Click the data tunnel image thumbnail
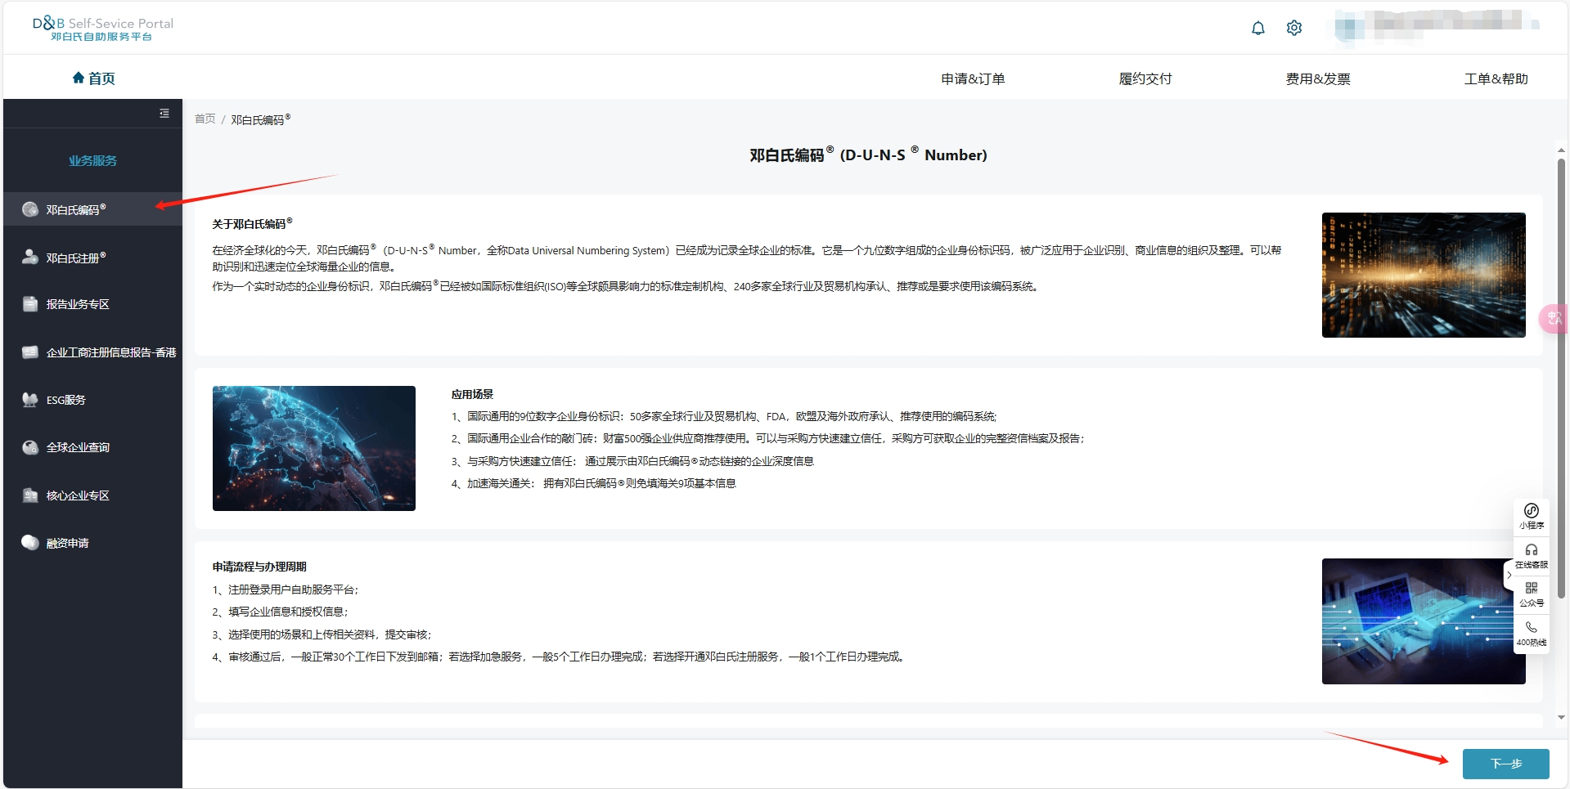 [x=1424, y=275]
